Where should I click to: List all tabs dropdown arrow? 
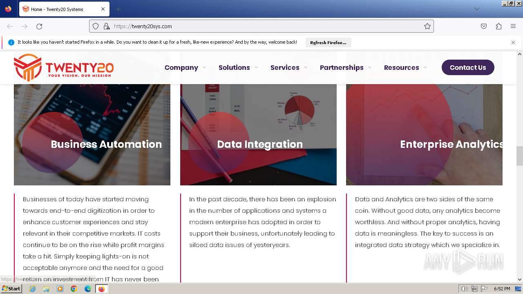click(x=477, y=9)
